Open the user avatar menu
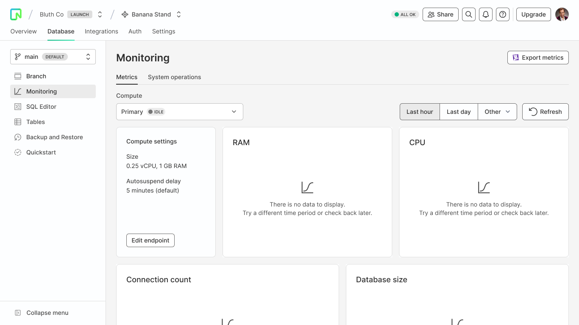Image resolution: width=579 pixels, height=325 pixels. pos(562,14)
